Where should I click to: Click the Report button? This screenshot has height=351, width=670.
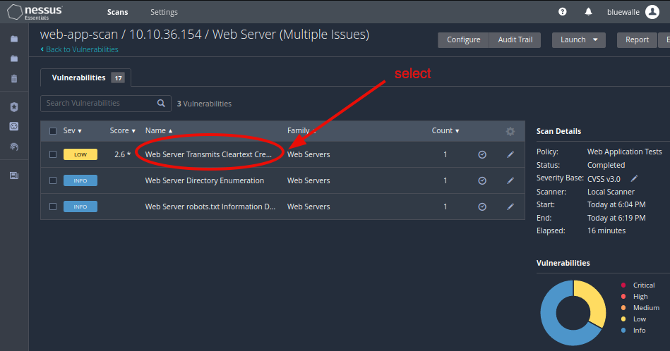pos(637,39)
